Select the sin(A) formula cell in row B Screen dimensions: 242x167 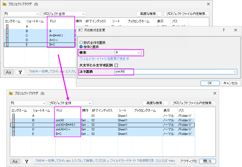click(x=68, y=120)
